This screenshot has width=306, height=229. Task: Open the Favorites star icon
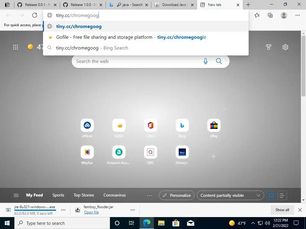(257, 15)
